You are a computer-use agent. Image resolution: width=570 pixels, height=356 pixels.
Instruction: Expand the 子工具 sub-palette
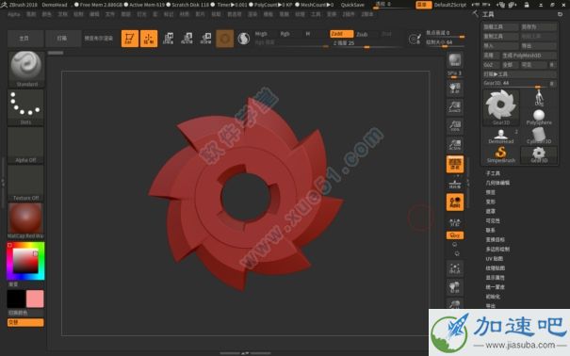pos(493,173)
